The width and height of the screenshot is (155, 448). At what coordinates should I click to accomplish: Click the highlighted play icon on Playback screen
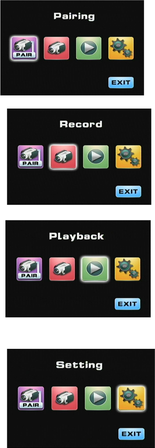[95, 269]
